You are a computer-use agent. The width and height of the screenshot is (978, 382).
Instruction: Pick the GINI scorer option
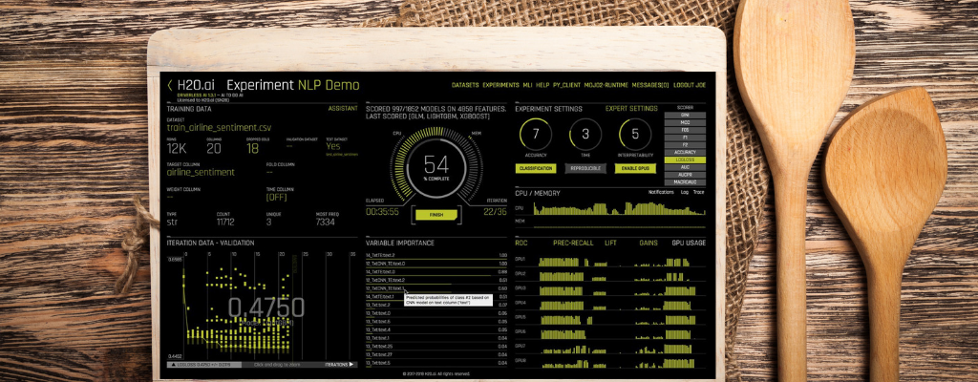[x=684, y=116]
